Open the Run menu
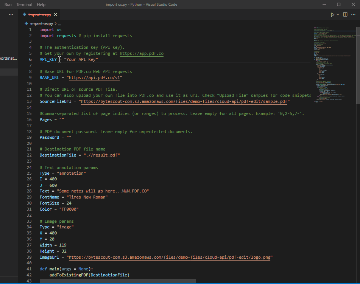 pyautogui.click(x=8, y=5)
